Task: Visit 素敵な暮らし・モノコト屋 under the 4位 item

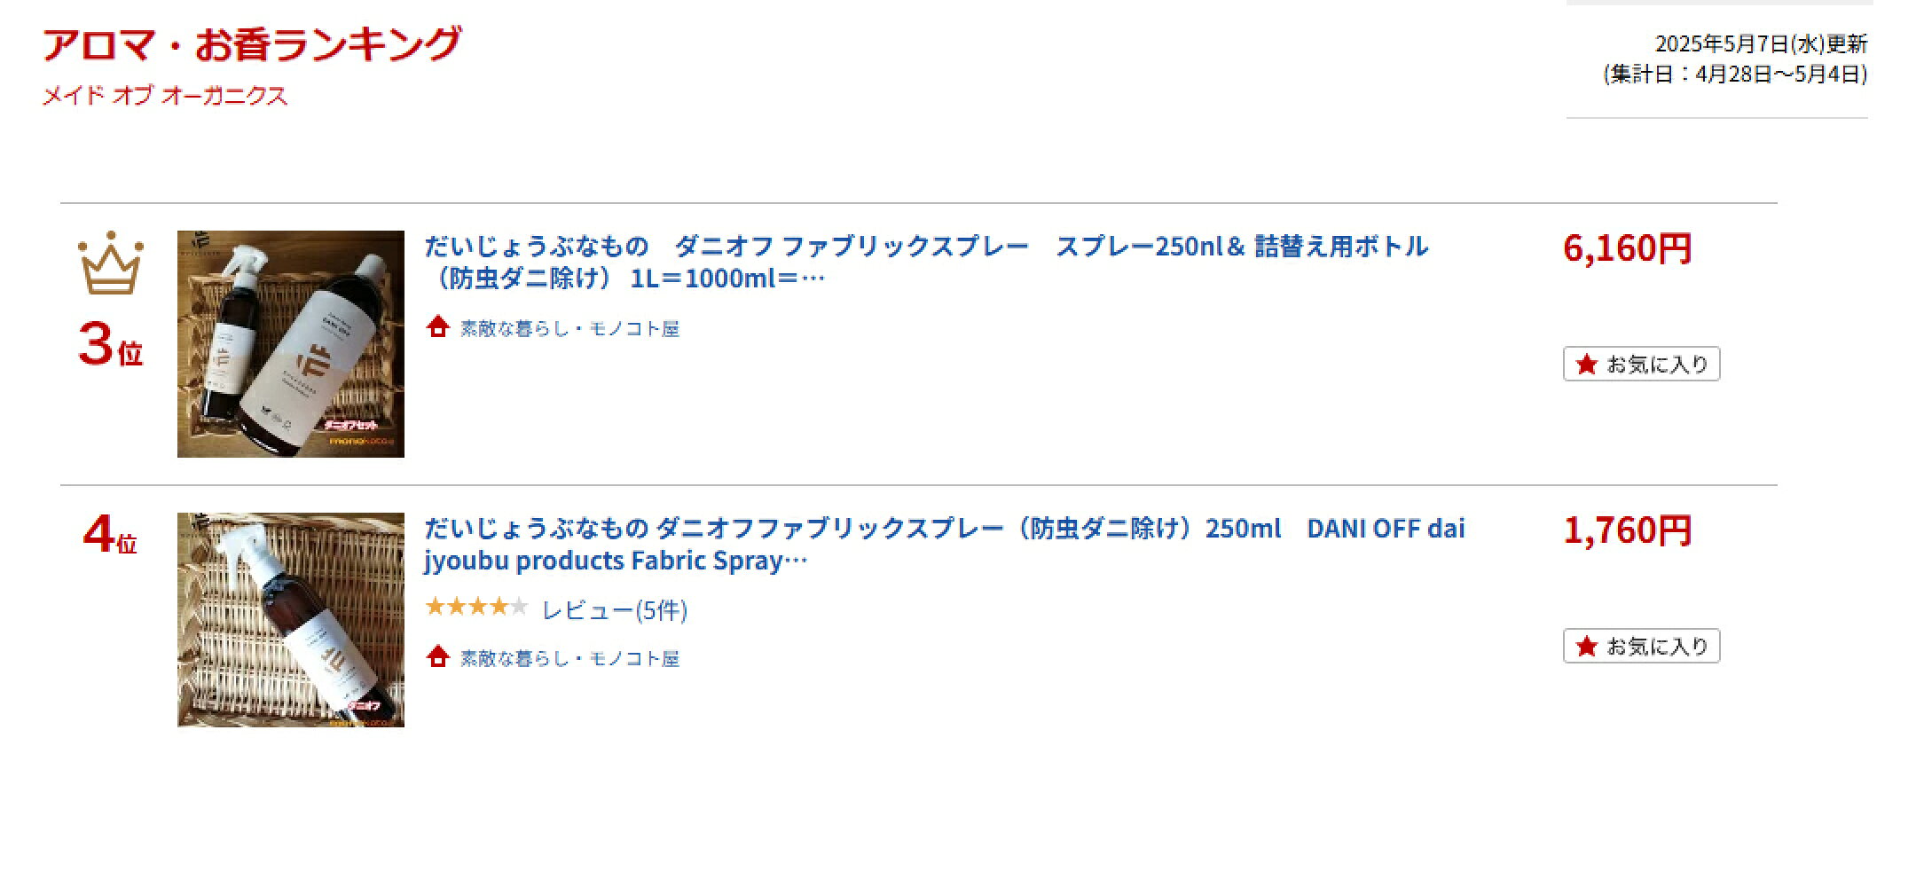Action: (x=569, y=659)
